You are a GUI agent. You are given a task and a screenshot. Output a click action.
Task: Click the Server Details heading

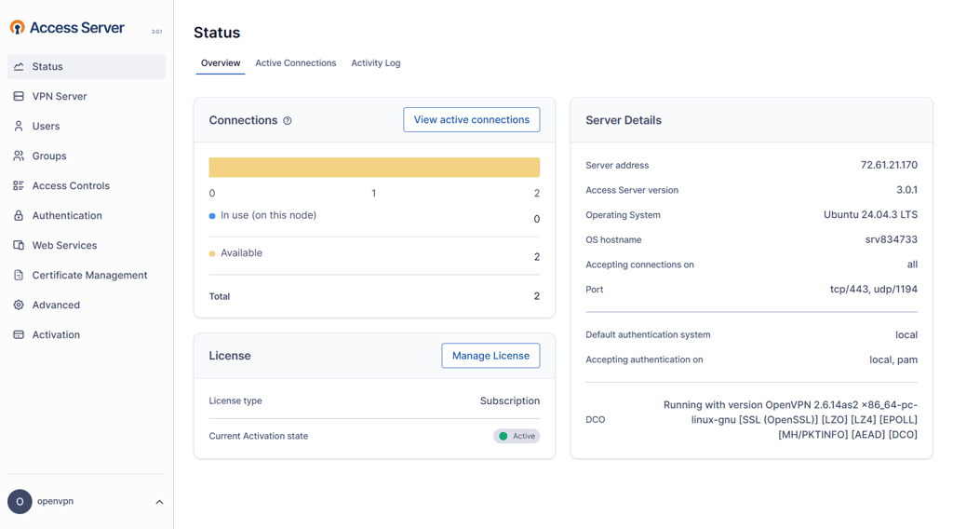[623, 120]
